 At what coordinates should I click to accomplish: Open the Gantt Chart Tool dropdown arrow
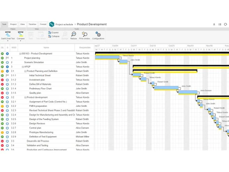pos(8,41)
